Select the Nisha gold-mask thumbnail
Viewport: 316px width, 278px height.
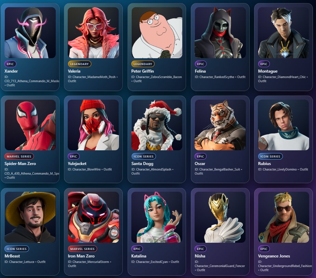pyautogui.click(x=220, y=217)
